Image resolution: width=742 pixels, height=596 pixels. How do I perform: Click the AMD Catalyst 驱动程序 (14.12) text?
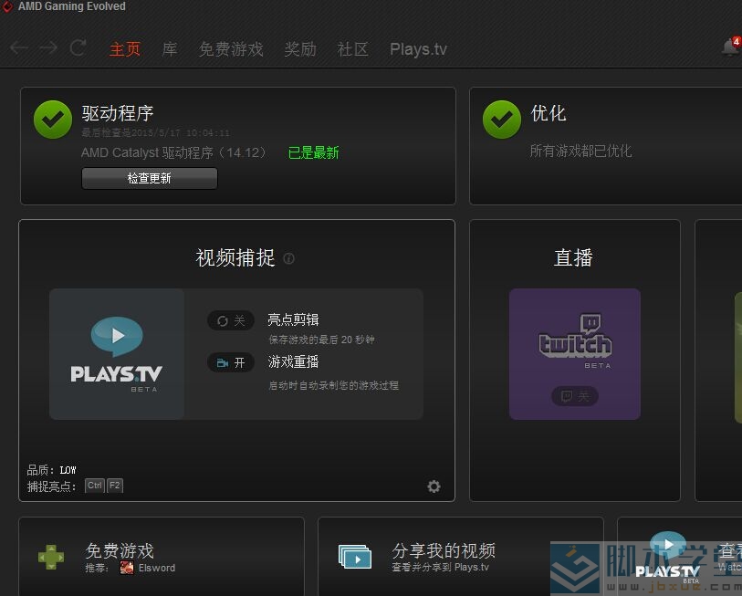click(174, 152)
